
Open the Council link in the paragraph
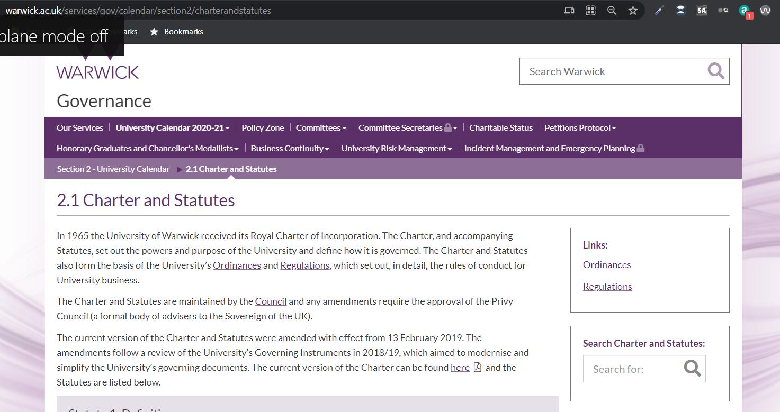click(x=271, y=301)
